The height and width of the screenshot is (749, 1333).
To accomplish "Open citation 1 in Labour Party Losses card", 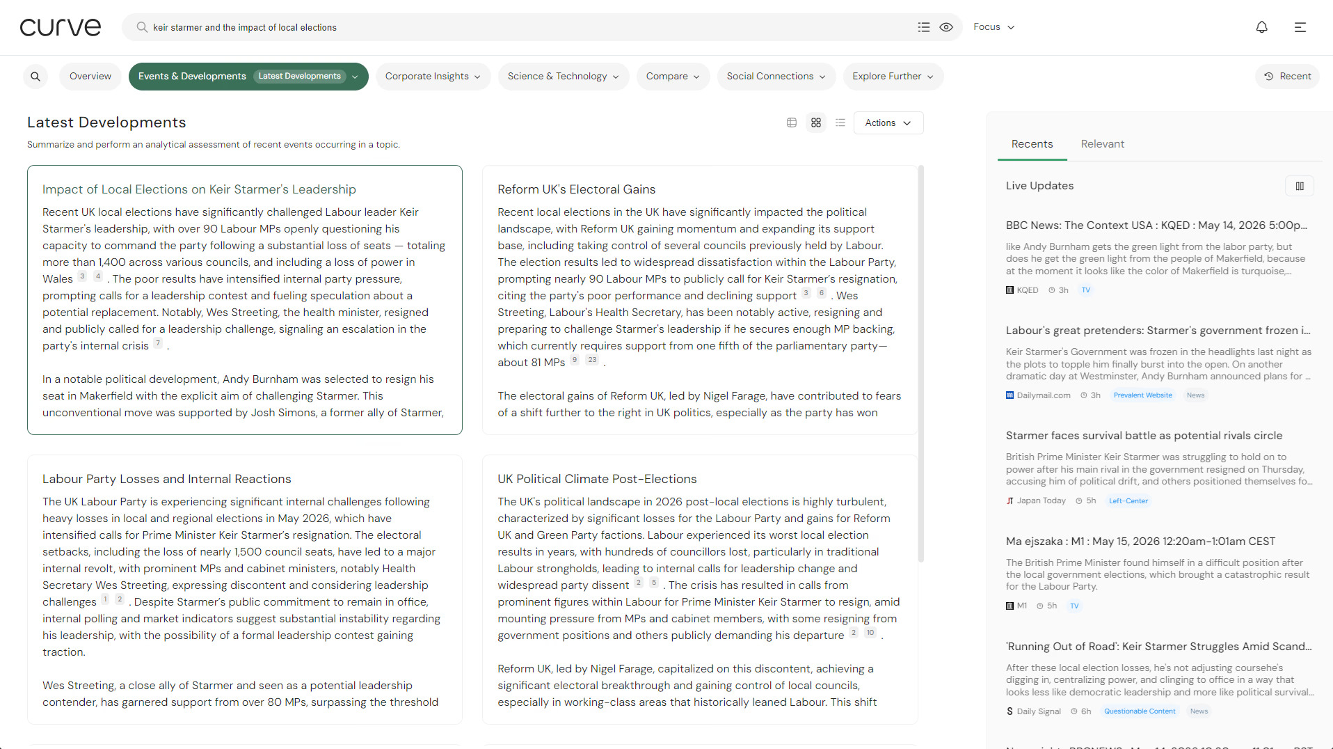I will pos(105,599).
